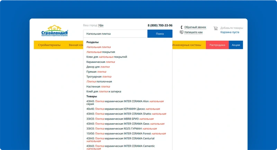Open product КЕРАМИН Диско напольная

[x=123, y=109]
